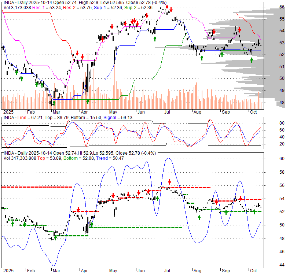Click 'Feb' on the Res/Sup chart date axis

coord(31,112)
